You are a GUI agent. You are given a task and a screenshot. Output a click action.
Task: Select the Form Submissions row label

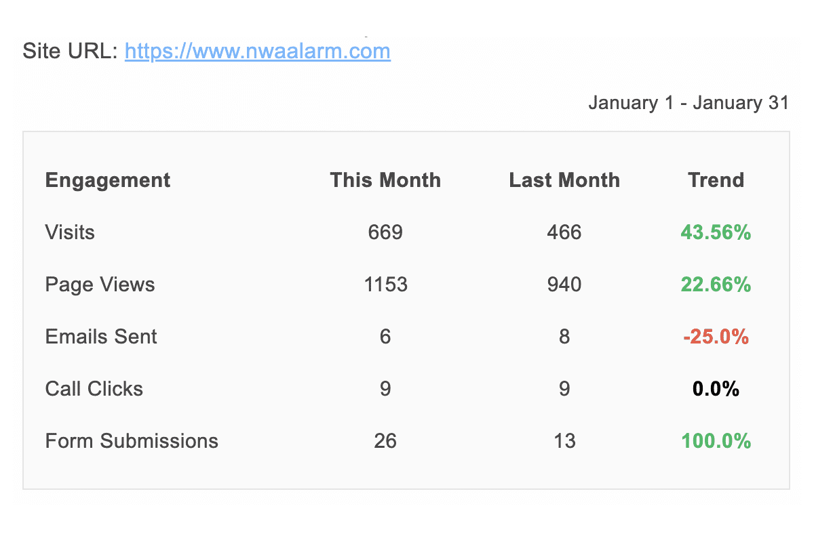point(132,441)
